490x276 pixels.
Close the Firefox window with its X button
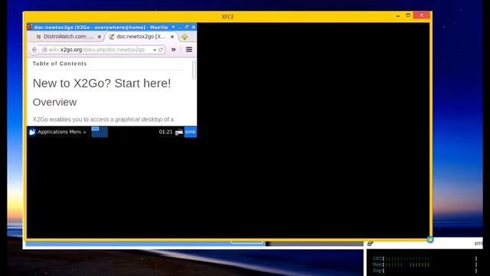194,28
